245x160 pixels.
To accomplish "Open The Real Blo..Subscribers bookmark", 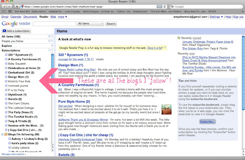I will pos(30,11).
